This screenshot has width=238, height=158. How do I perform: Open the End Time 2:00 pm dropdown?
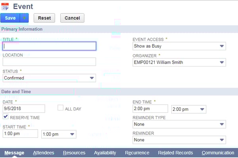189,109
